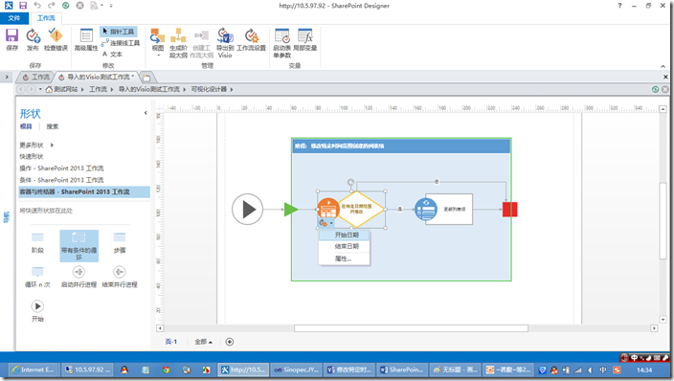674x381 pixels.
Task: Click the Stop icon in title bar
Action: [80, 6]
